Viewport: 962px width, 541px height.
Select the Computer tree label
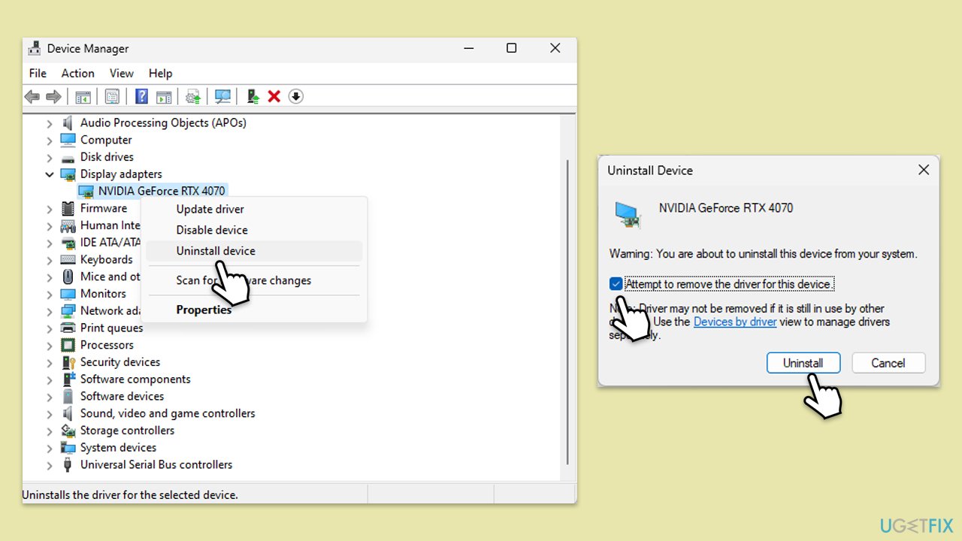point(106,140)
